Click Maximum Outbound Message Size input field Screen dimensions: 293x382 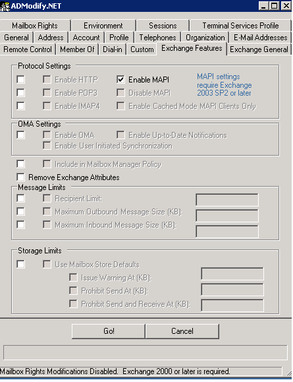click(x=227, y=216)
